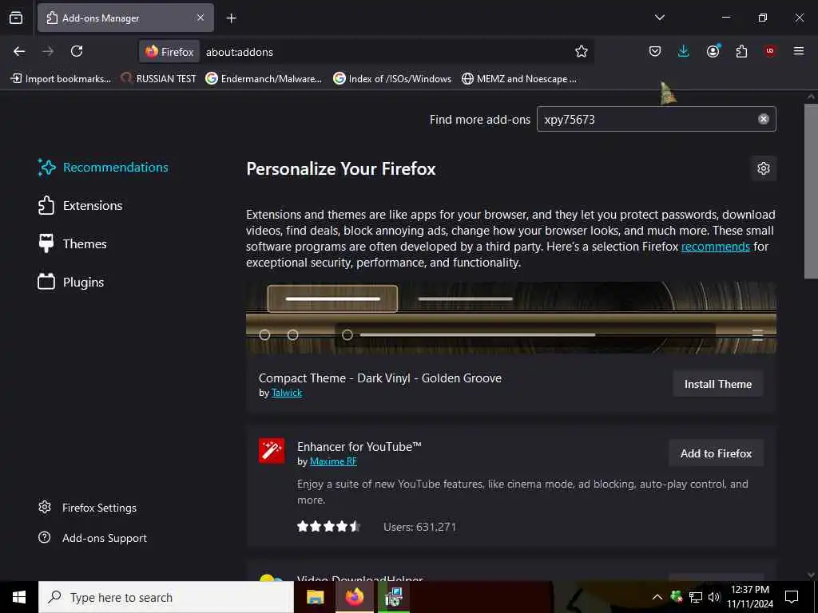
Task: Open the taskbar clock and date
Action: point(749,597)
